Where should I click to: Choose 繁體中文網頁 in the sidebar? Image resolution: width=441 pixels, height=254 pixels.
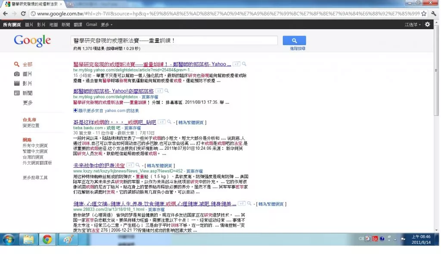tap(35, 151)
